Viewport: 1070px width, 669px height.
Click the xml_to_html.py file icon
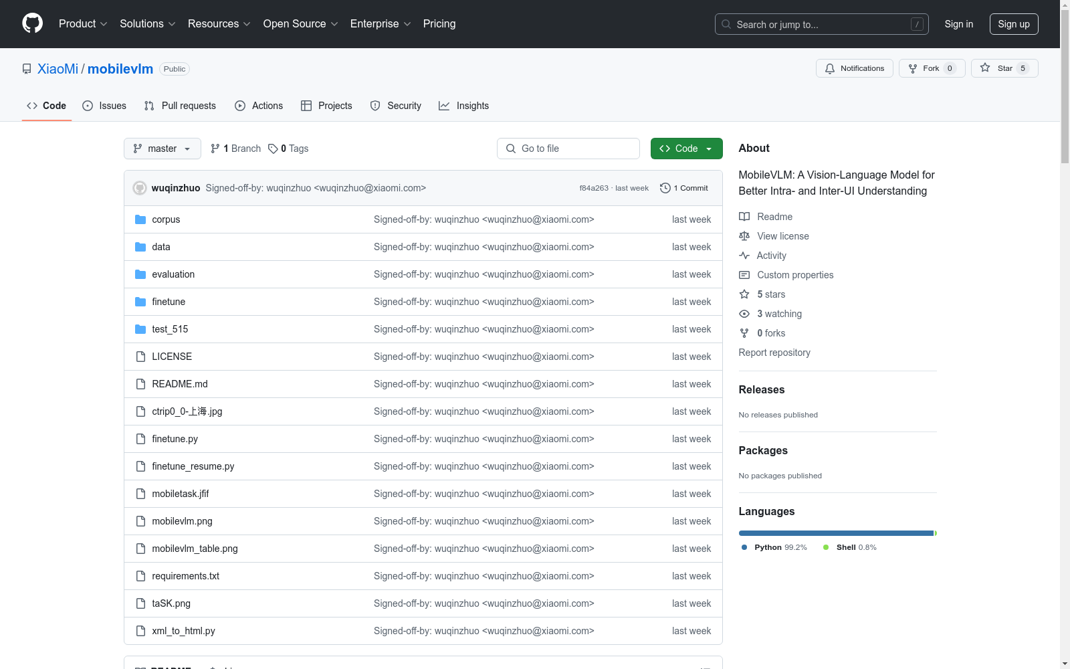[x=140, y=631]
